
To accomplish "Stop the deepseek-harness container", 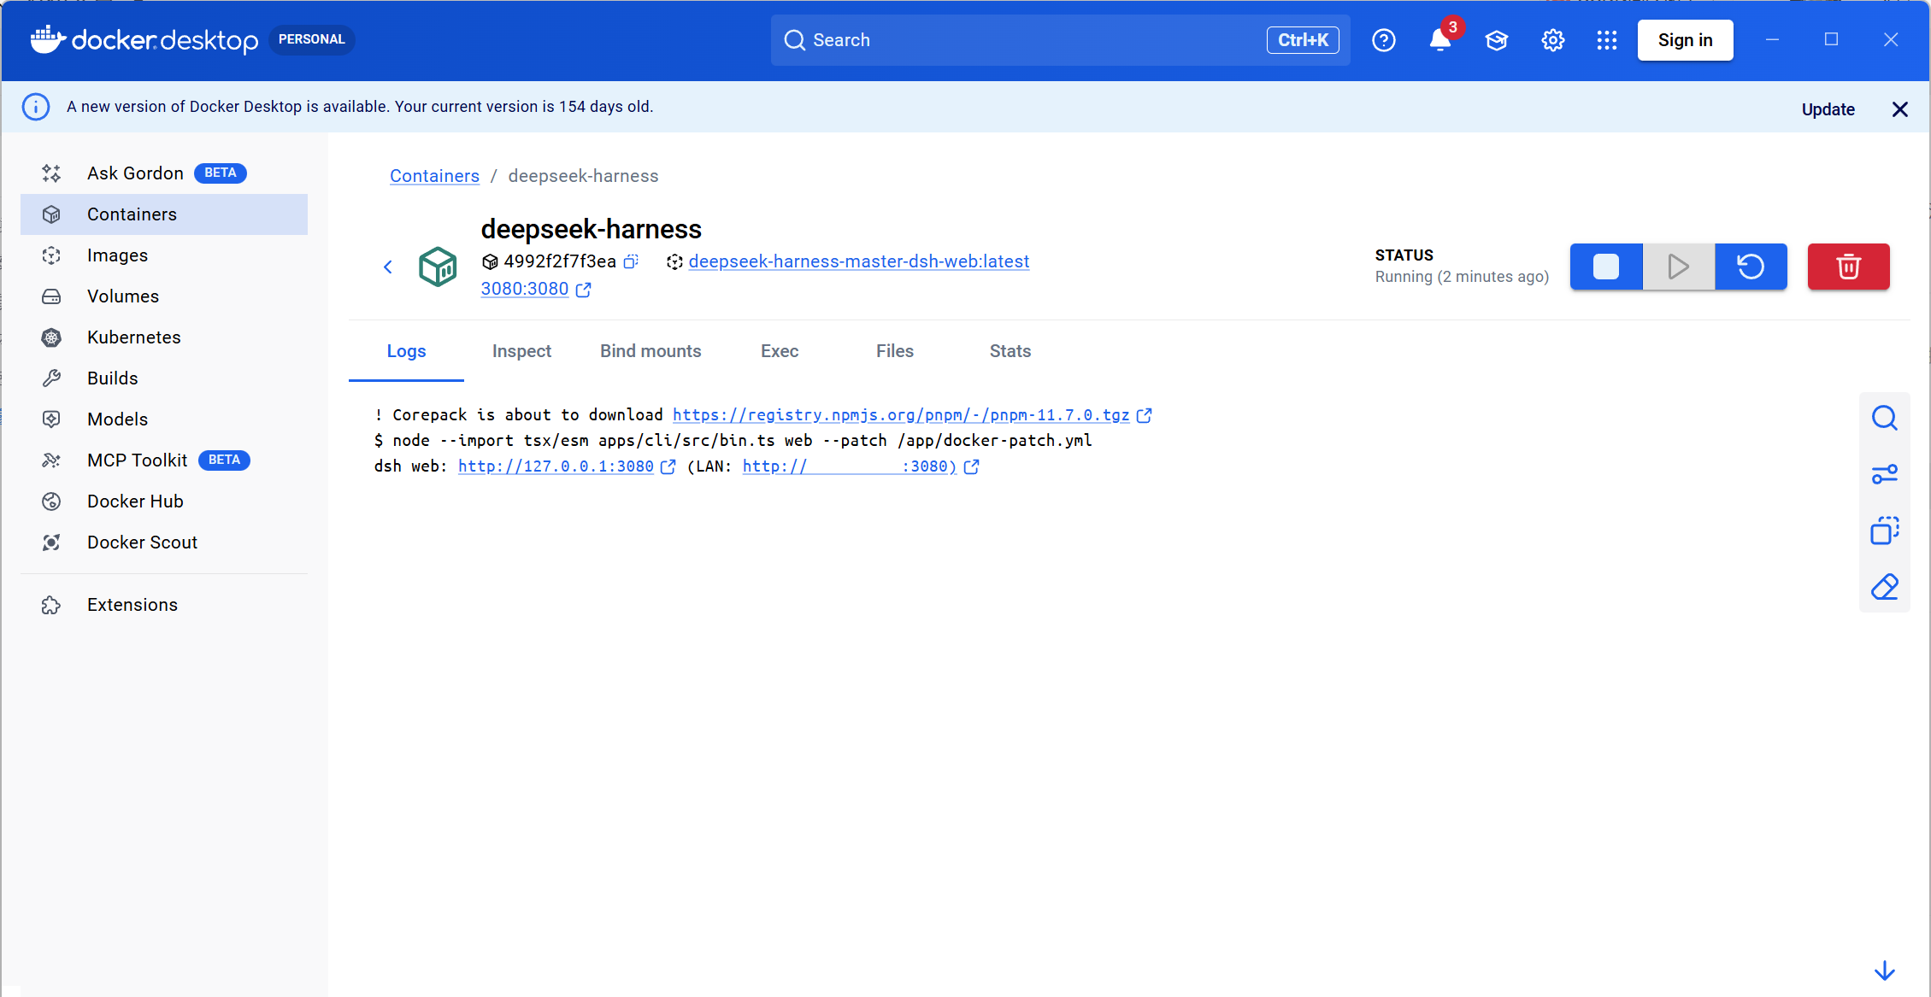I will pyautogui.click(x=1606, y=267).
